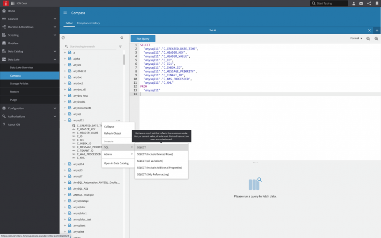Screen dimensions: 381x238
Task: Collapse the object tree panel with double-chevron
Action: point(122,38)
